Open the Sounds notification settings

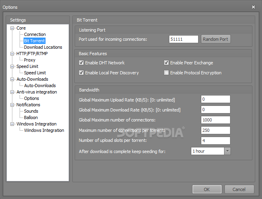click(x=31, y=111)
